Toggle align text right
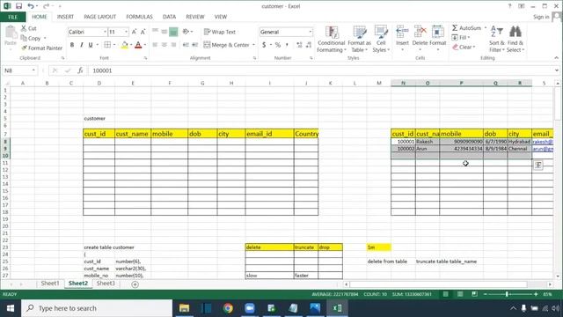Screen dimensions: 563x317 173,45
